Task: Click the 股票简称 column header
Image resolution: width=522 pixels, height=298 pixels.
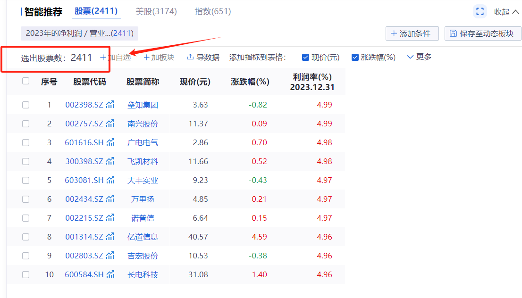Action: [143, 82]
